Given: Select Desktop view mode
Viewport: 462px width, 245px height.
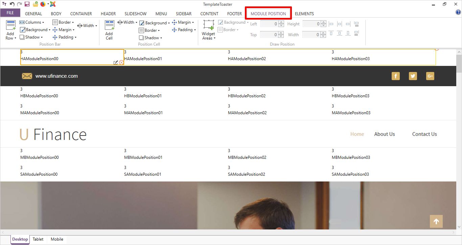Looking at the screenshot, I should pyautogui.click(x=20, y=239).
